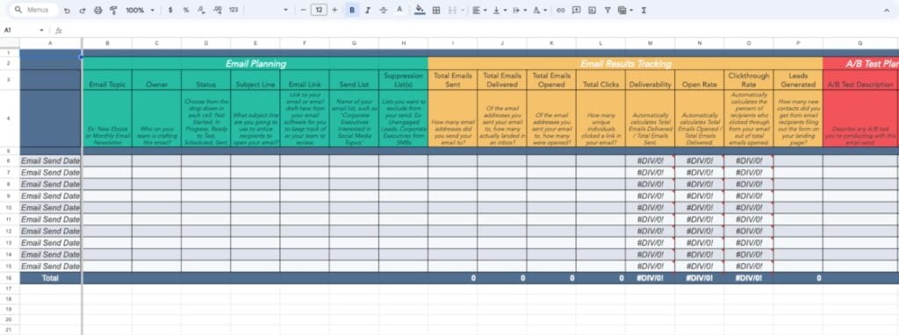This screenshot has height=335, width=899.
Task: Select the Open Rate heading cell
Action: (x=699, y=80)
